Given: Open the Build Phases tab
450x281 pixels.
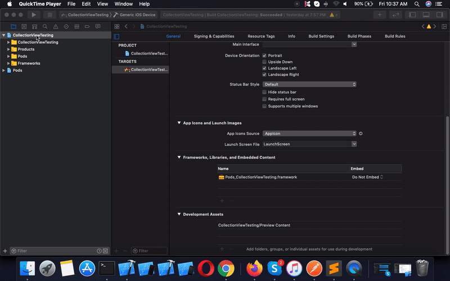Looking at the screenshot, I should tap(359, 37).
